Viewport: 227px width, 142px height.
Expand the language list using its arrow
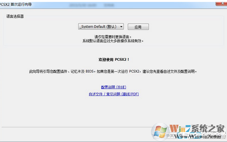121,26
